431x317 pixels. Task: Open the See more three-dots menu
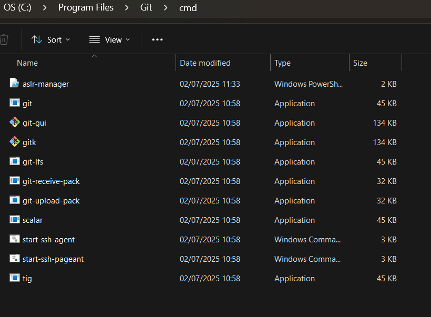point(157,39)
